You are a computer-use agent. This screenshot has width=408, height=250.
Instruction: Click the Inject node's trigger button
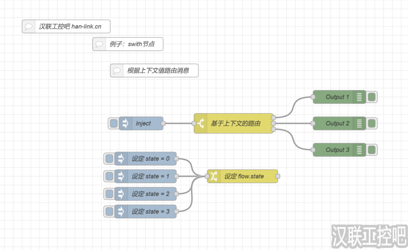tap(113, 123)
